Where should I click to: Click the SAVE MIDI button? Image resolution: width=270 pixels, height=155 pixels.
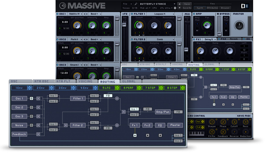[x=244, y=116]
